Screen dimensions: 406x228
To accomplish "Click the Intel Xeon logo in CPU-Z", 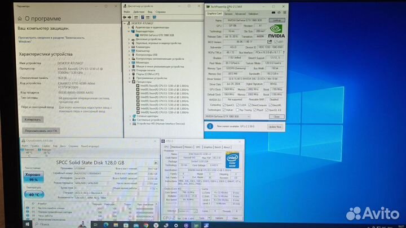I will 232,160.
